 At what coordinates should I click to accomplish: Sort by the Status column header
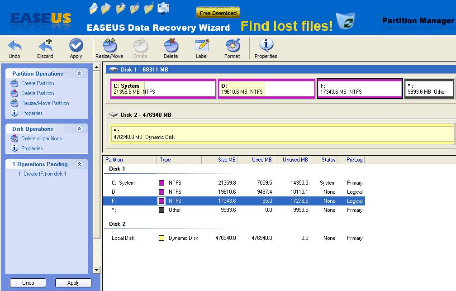click(x=324, y=160)
